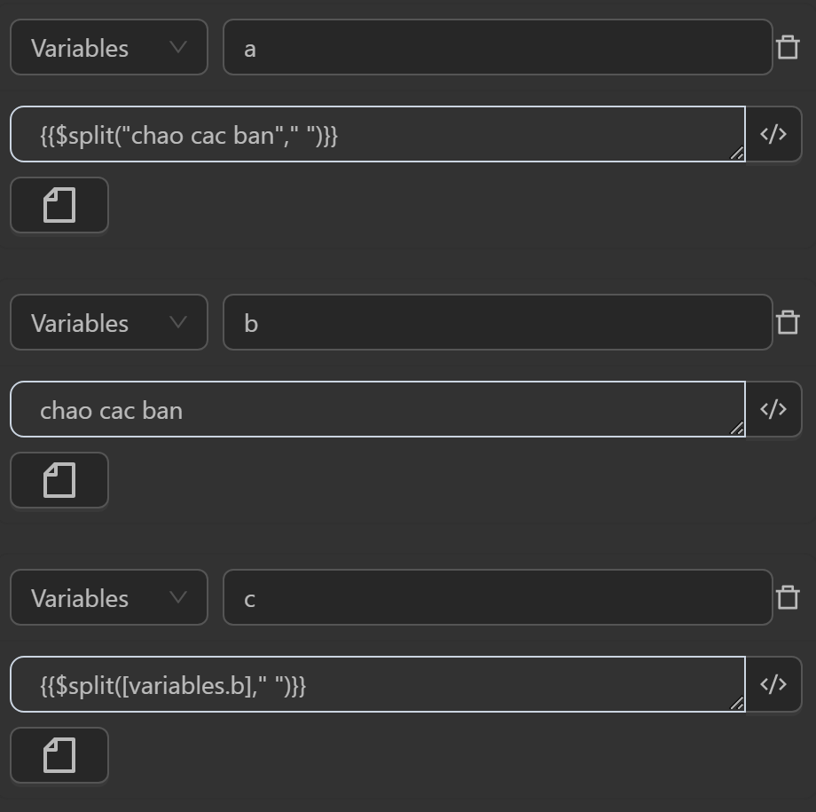816x812 pixels.
Task: Select the name field containing "c"
Action: click(497, 598)
